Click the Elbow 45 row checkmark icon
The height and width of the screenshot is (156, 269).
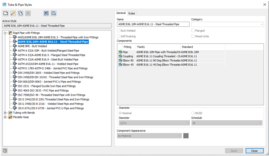click(x=120, y=65)
